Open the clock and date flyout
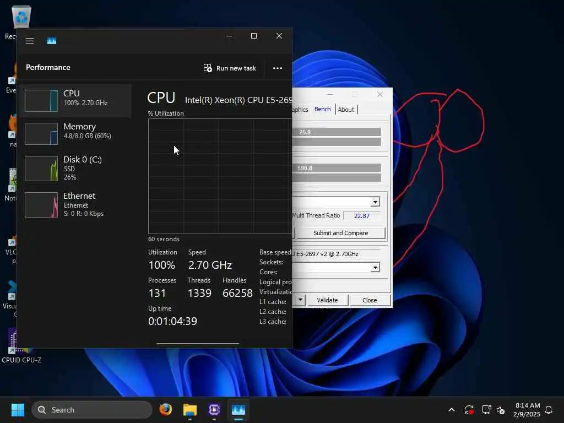 click(x=527, y=410)
